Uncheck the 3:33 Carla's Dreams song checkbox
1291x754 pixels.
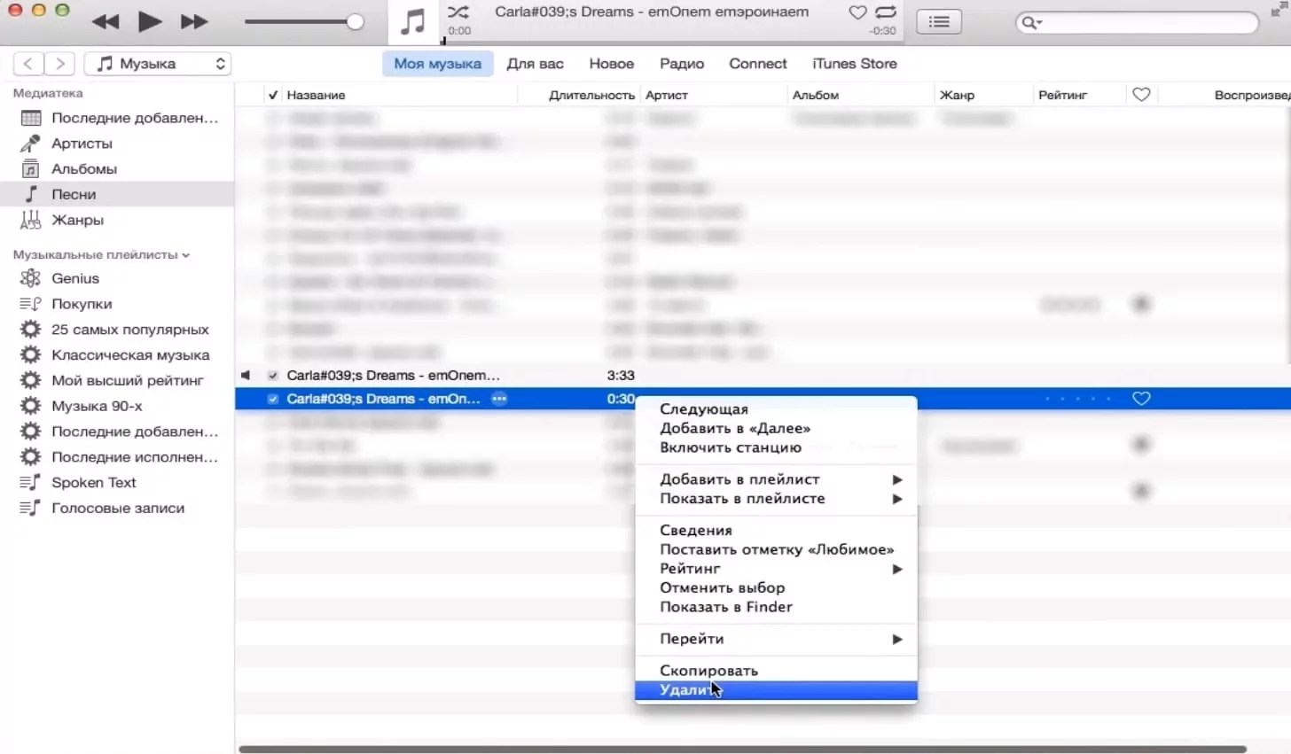[273, 376]
